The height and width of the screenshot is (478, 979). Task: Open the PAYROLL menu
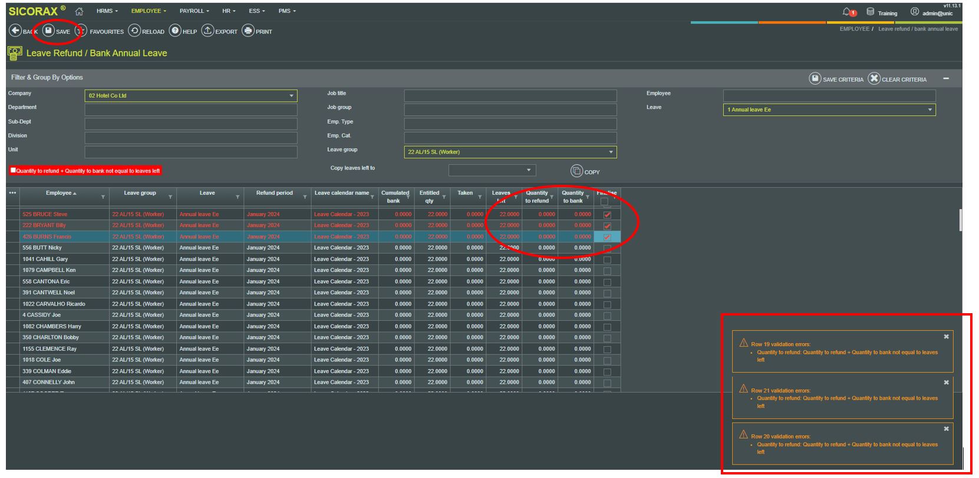pyautogui.click(x=194, y=11)
